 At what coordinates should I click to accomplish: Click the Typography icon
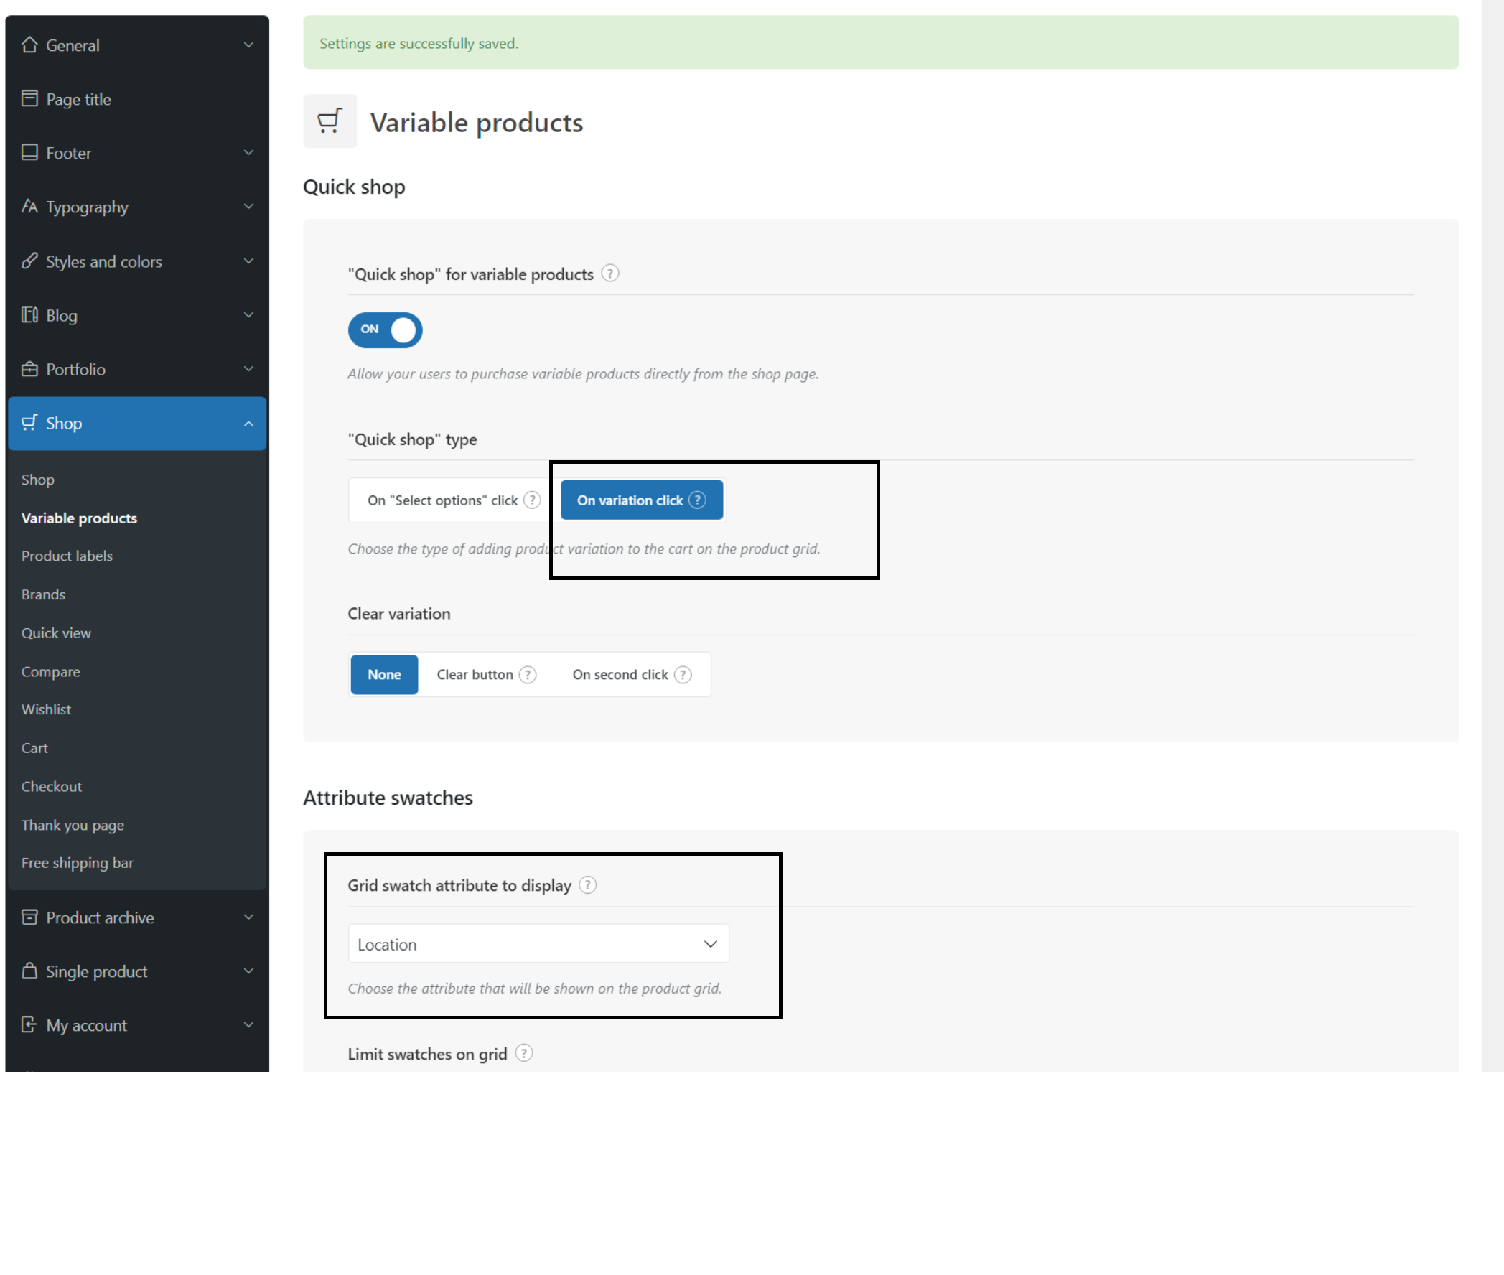click(x=29, y=207)
